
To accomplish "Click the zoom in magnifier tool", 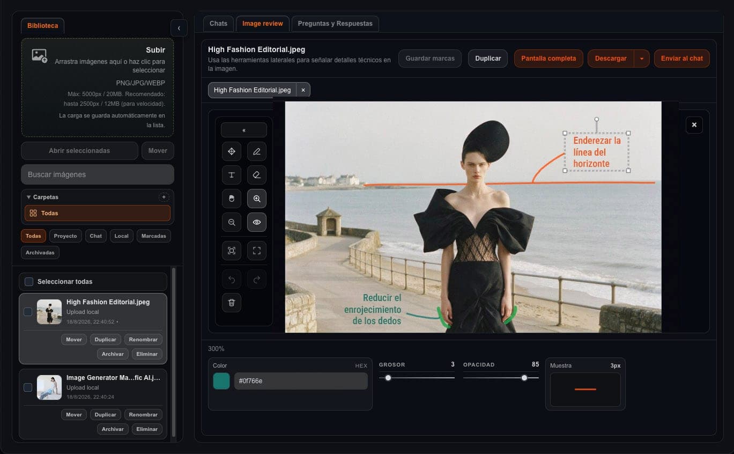I will coord(257,199).
